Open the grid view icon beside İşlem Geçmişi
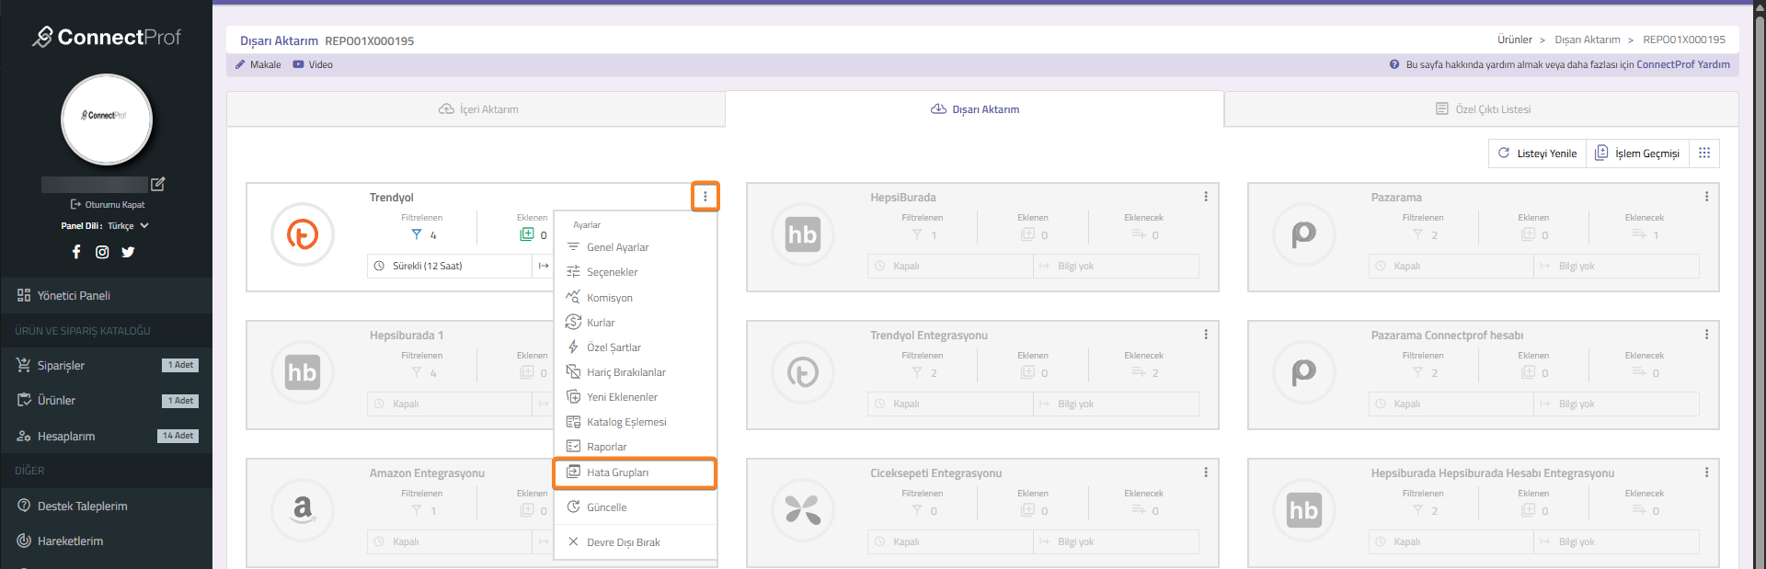This screenshot has height=569, width=1766. pos(1704,154)
